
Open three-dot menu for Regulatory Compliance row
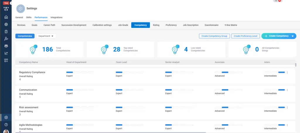287,72
